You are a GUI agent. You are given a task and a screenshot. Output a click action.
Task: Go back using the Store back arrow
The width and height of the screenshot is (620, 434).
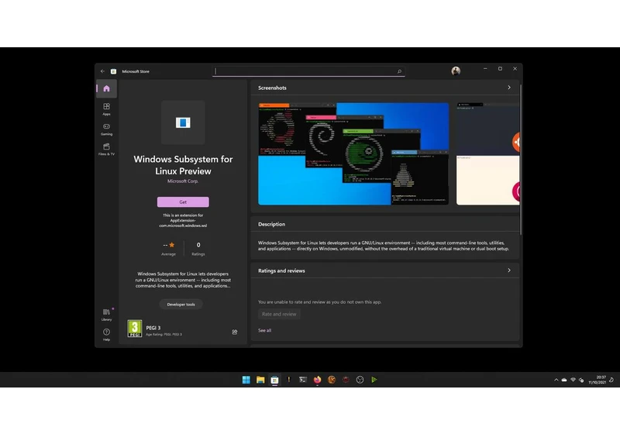point(102,71)
